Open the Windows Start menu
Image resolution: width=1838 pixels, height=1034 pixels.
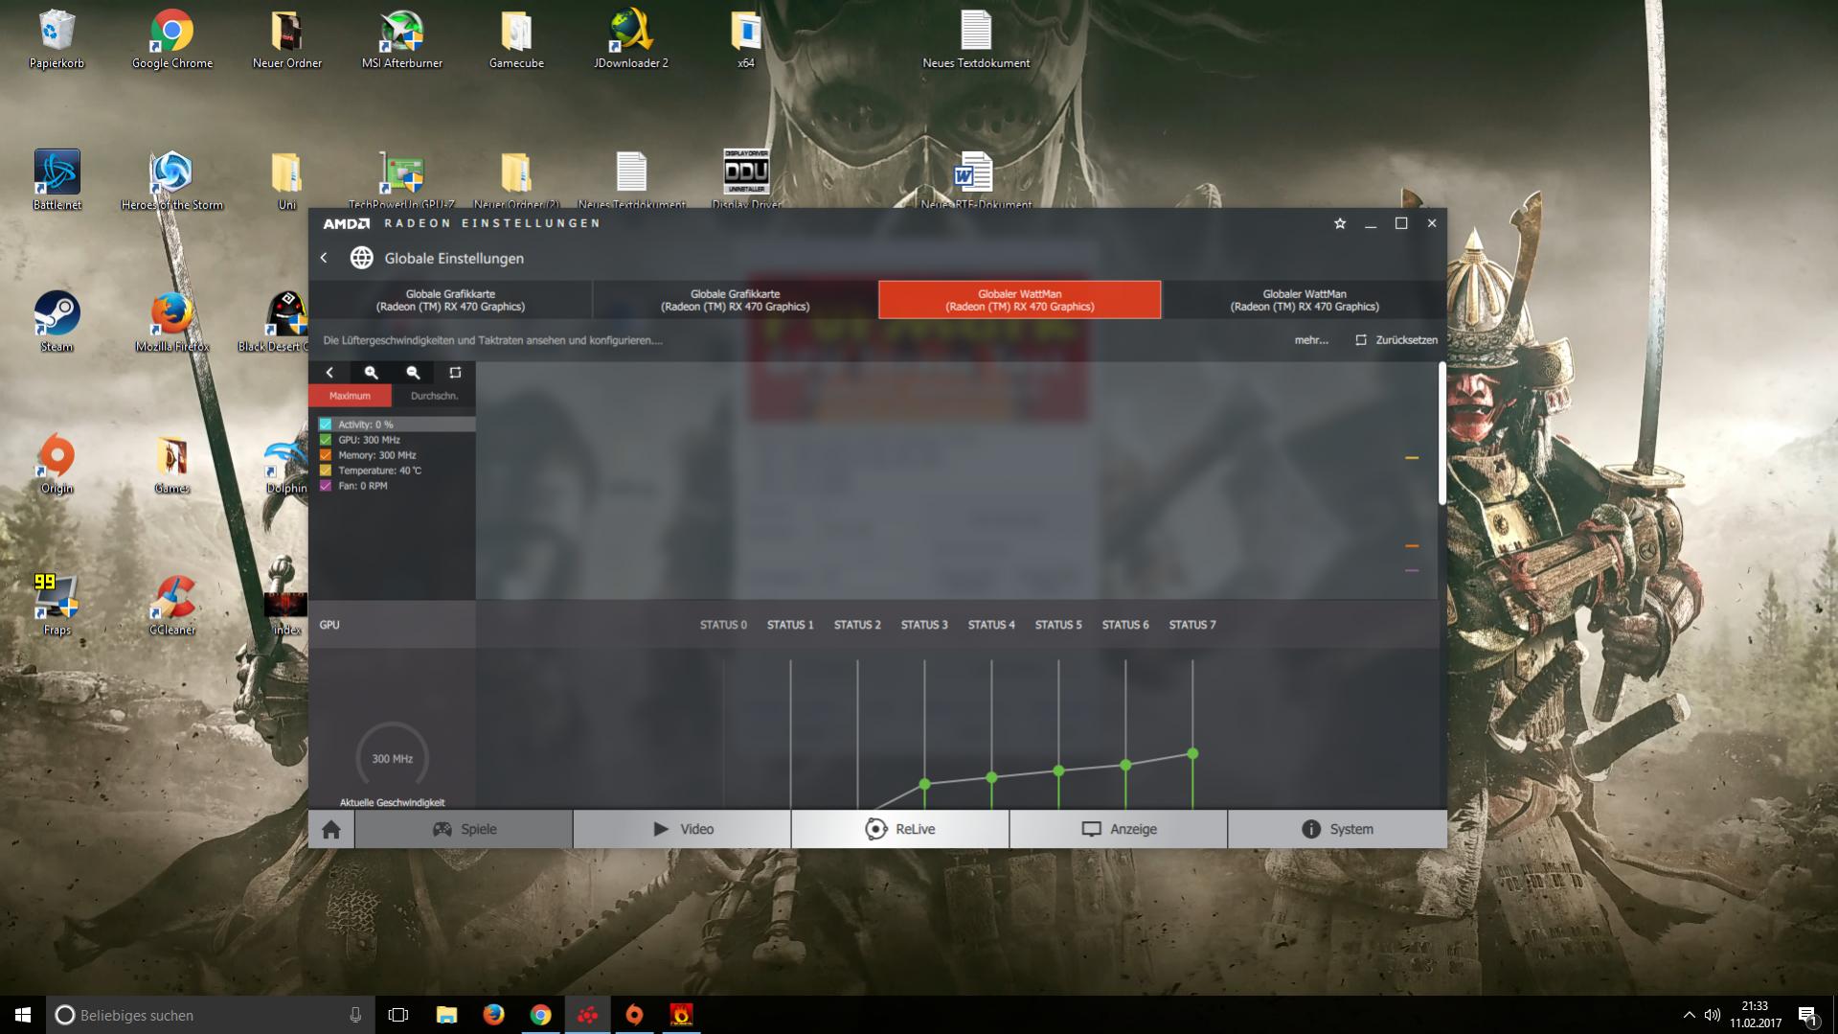[x=23, y=1015]
